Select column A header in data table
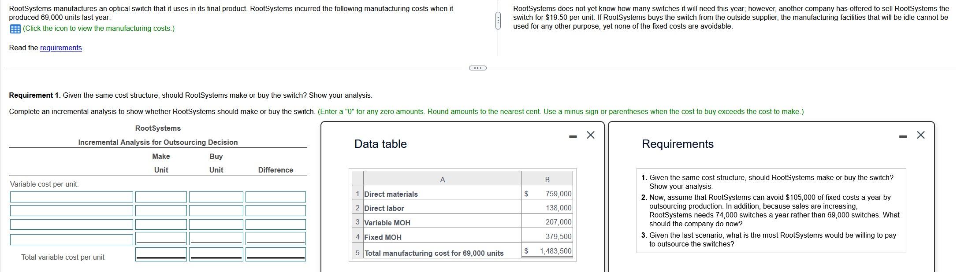 pyautogui.click(x=443, y=179)
